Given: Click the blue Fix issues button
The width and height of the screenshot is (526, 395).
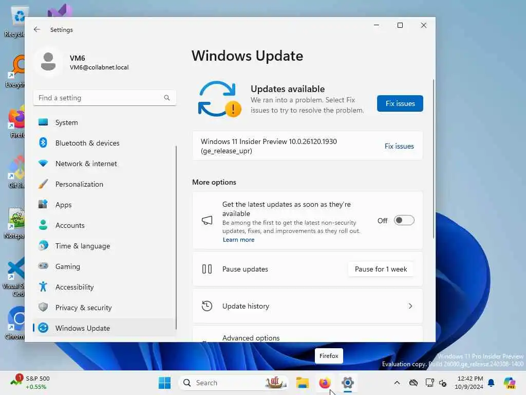Looking at the screenshot, I should click(400, 103).
